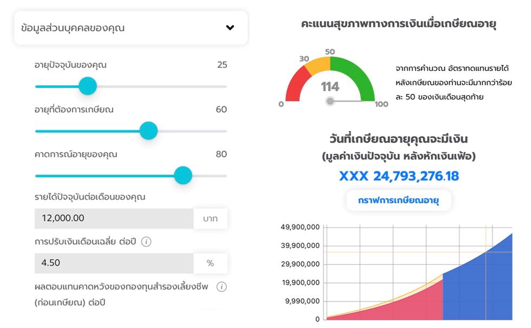The width and height of the screenshot is (531, 328).
Task: Click the gray unfilled track of อายุปัจจุบัน slider
Action: click(x=163, y=86)
